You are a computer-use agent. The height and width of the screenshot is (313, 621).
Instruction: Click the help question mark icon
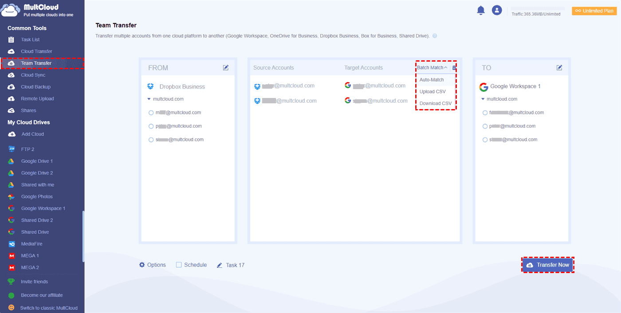[x=435, y=36]
